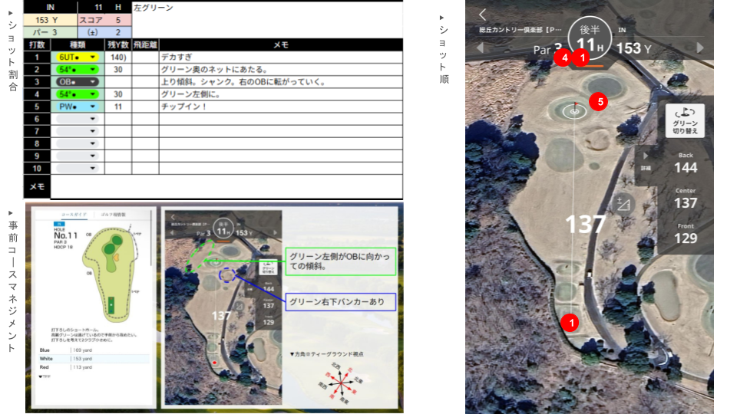Open the OB shot type dropdown in row 3
737x414 pixels.
tap(77, 82)
